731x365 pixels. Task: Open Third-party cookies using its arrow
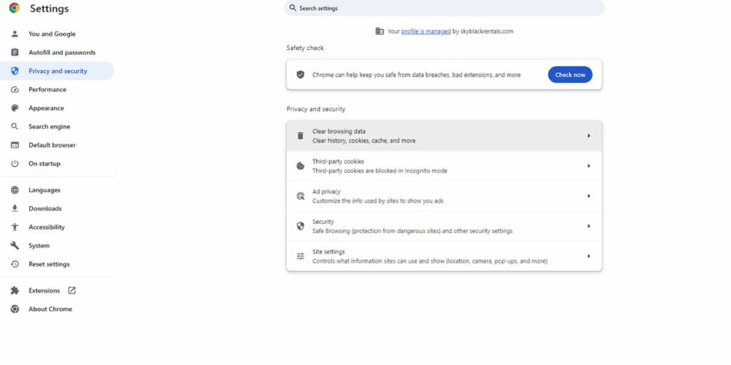[588, 165]
